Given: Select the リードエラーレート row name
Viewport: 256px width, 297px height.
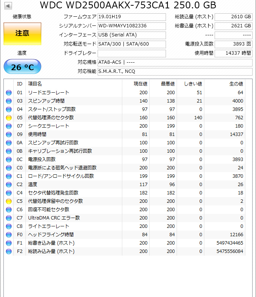Looking at the screenshot, I should coord(49,93).
